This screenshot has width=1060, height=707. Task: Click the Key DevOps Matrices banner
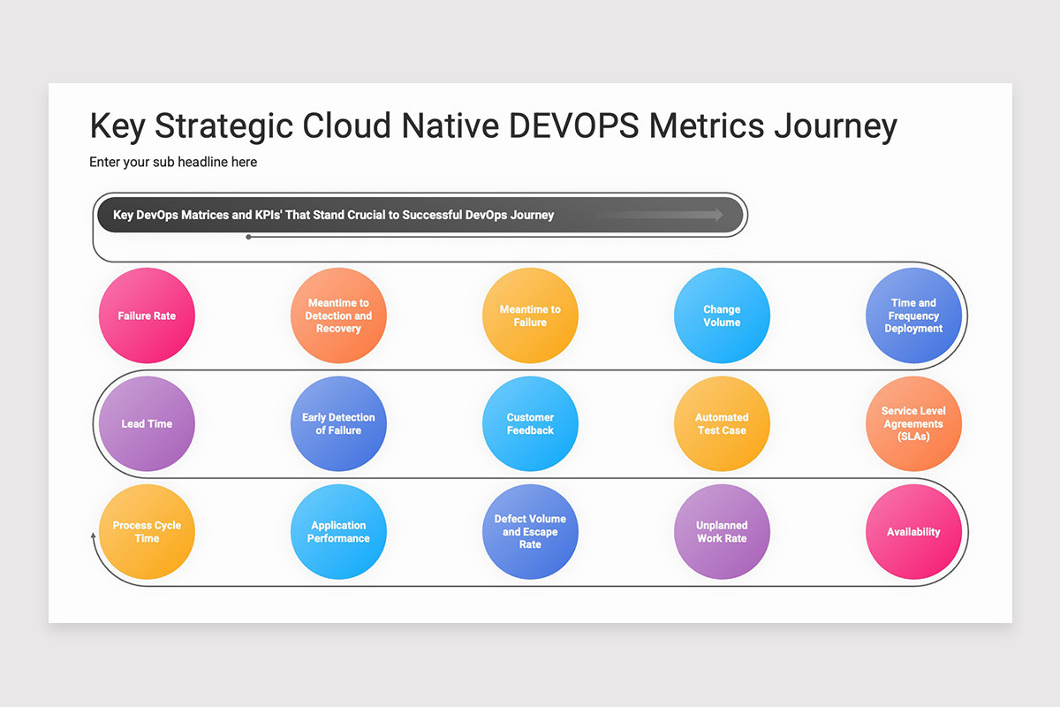pyautogui.click(x=420, y=214)
